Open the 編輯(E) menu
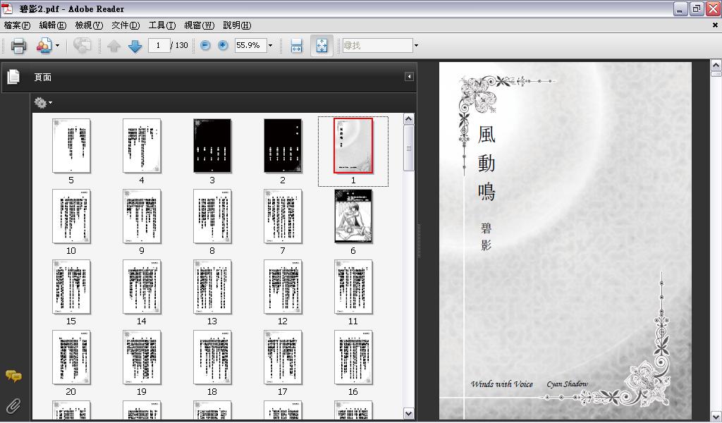 coord(53,25)
